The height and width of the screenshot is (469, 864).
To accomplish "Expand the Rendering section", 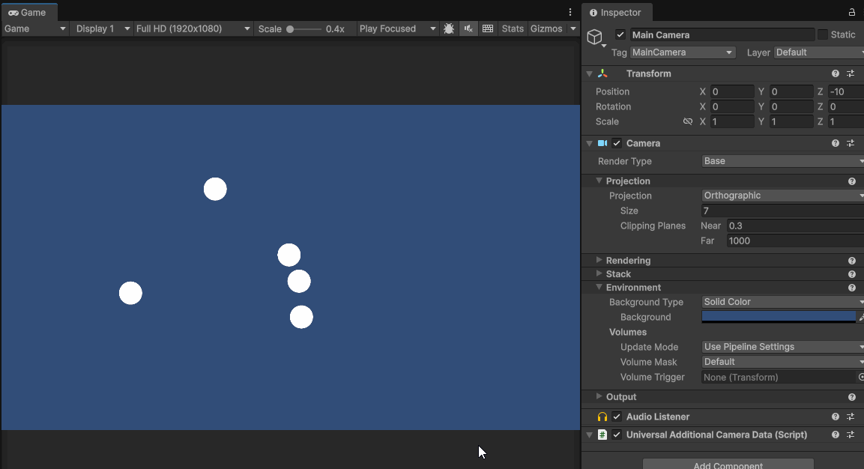I will tap(599, 260).
